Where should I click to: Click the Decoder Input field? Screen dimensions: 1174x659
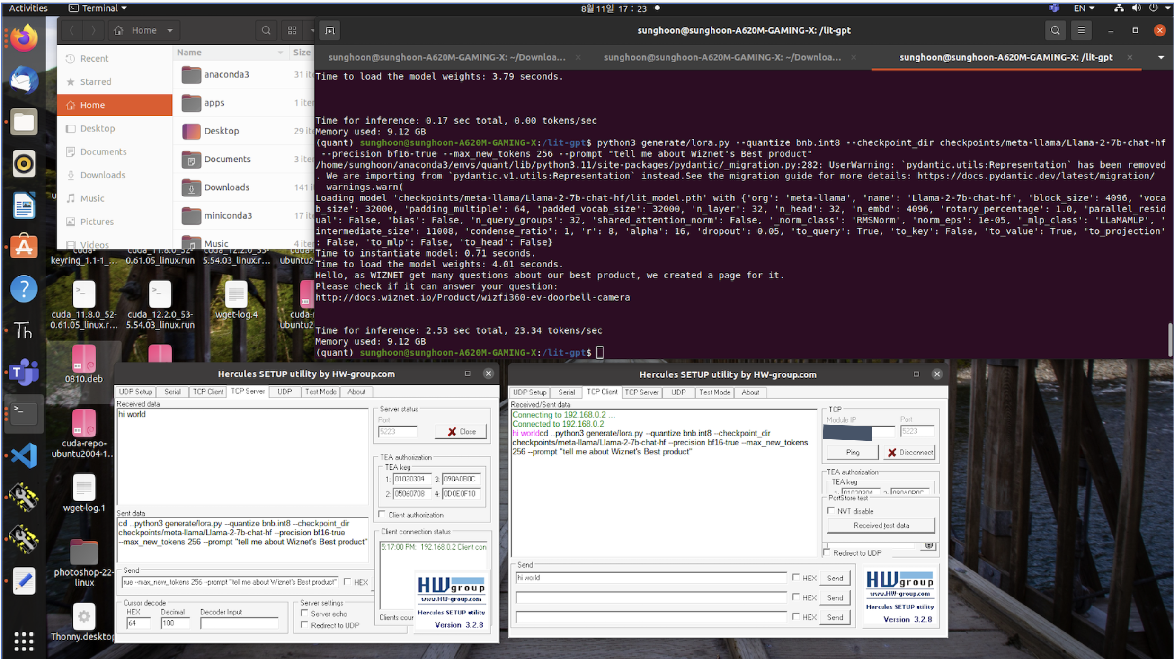pos(239,623)
